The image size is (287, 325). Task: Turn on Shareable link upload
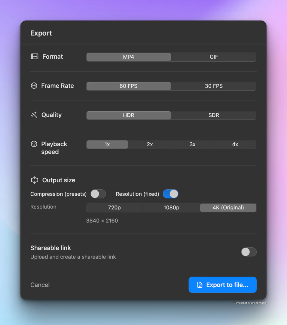[249, 252]
